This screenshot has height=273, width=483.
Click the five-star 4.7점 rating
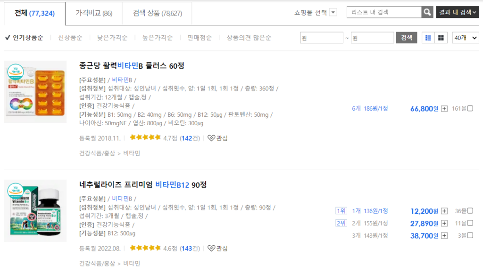145,137
